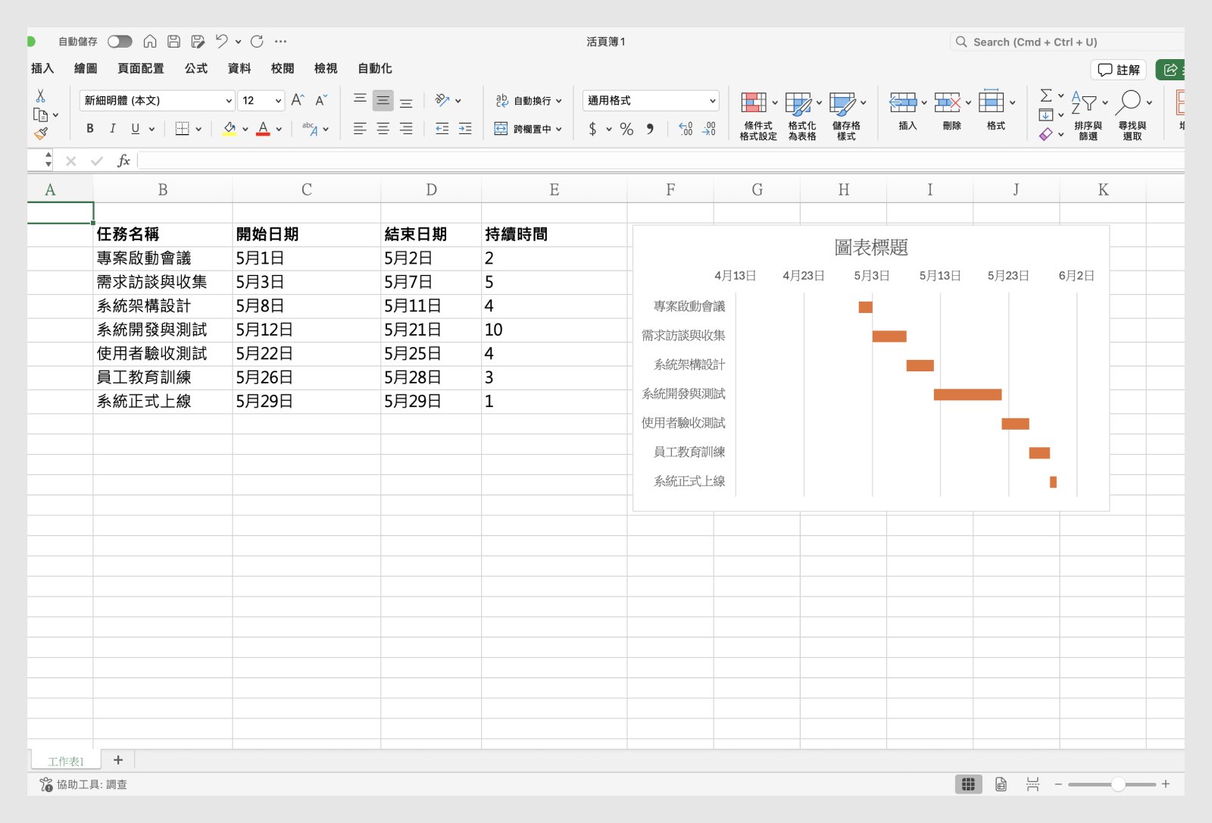Toggle bold formatting
Image resolution: width=1212 pixels, height=823 pixels.
point(89,128)
